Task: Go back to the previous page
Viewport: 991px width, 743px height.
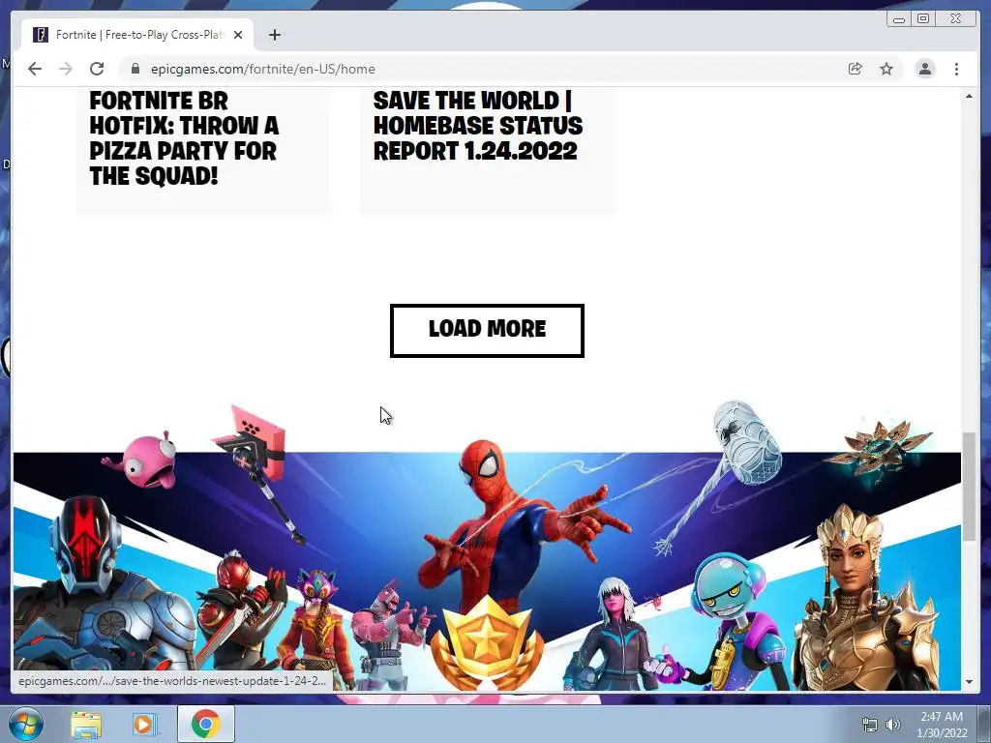Action: coord(35,69)
